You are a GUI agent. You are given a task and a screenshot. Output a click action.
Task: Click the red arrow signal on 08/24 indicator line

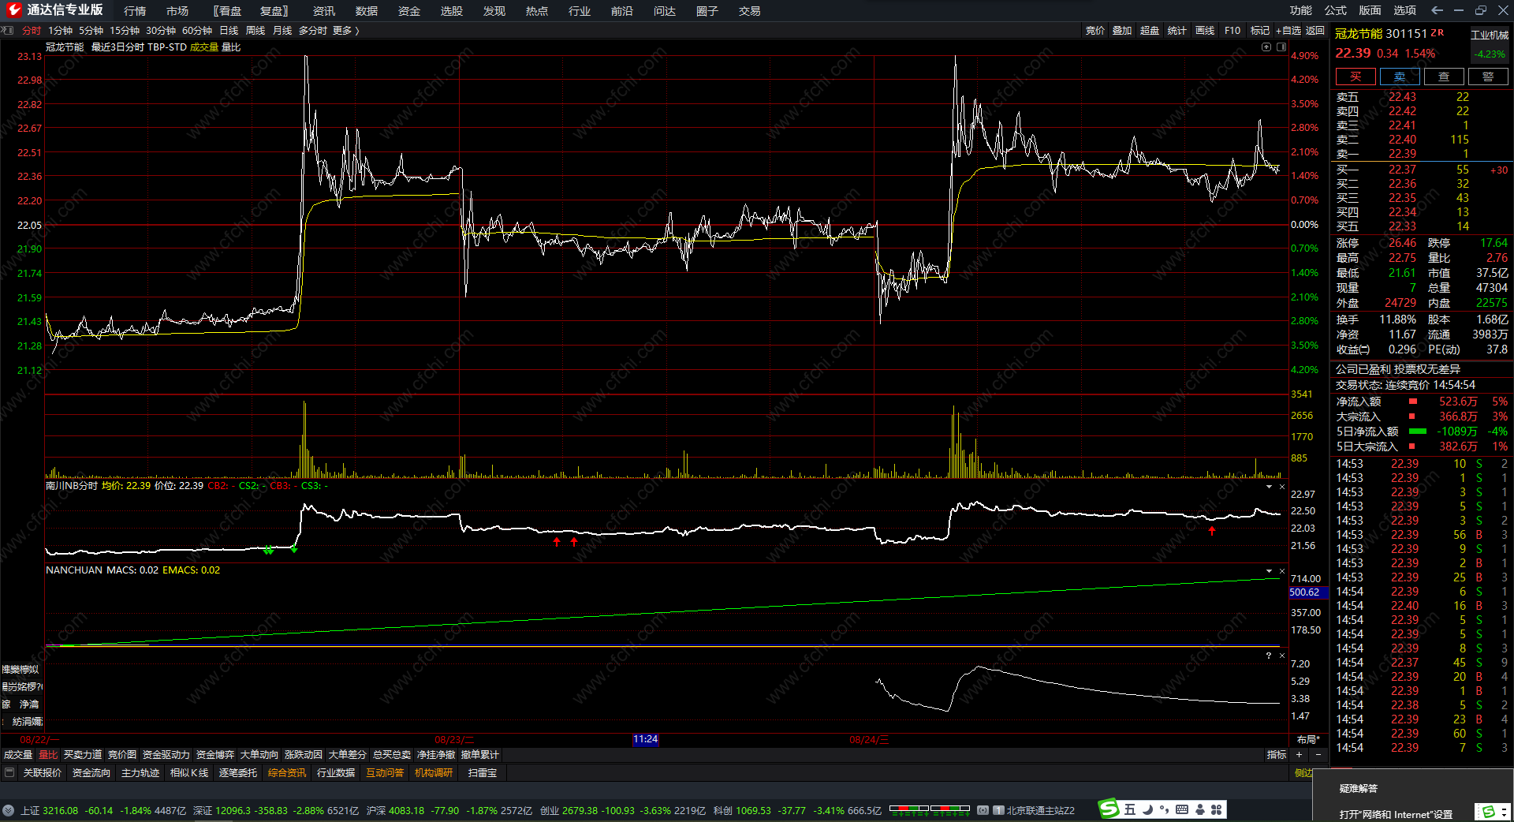[x=1212, y=531]
